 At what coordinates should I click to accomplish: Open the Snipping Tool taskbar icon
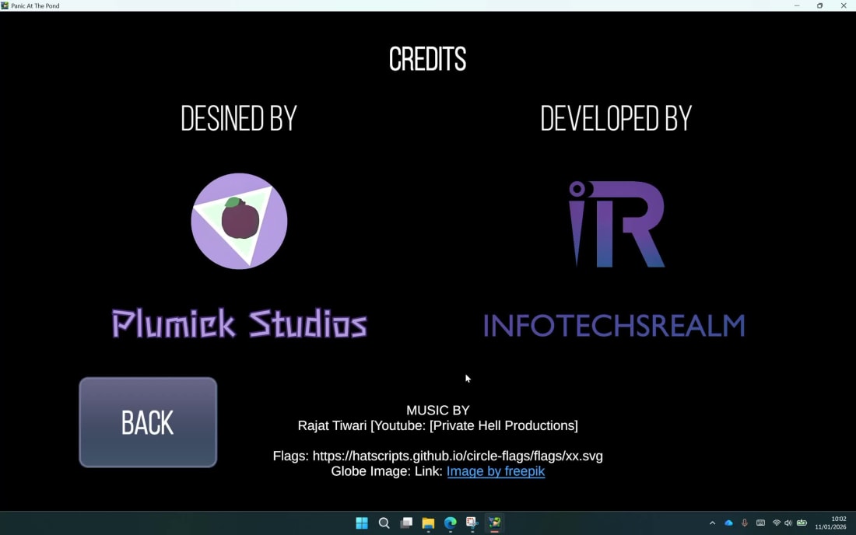(x=472, y=523)
